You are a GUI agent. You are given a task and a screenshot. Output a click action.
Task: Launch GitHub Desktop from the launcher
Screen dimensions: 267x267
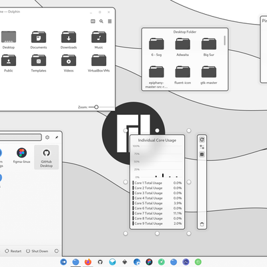46,158
